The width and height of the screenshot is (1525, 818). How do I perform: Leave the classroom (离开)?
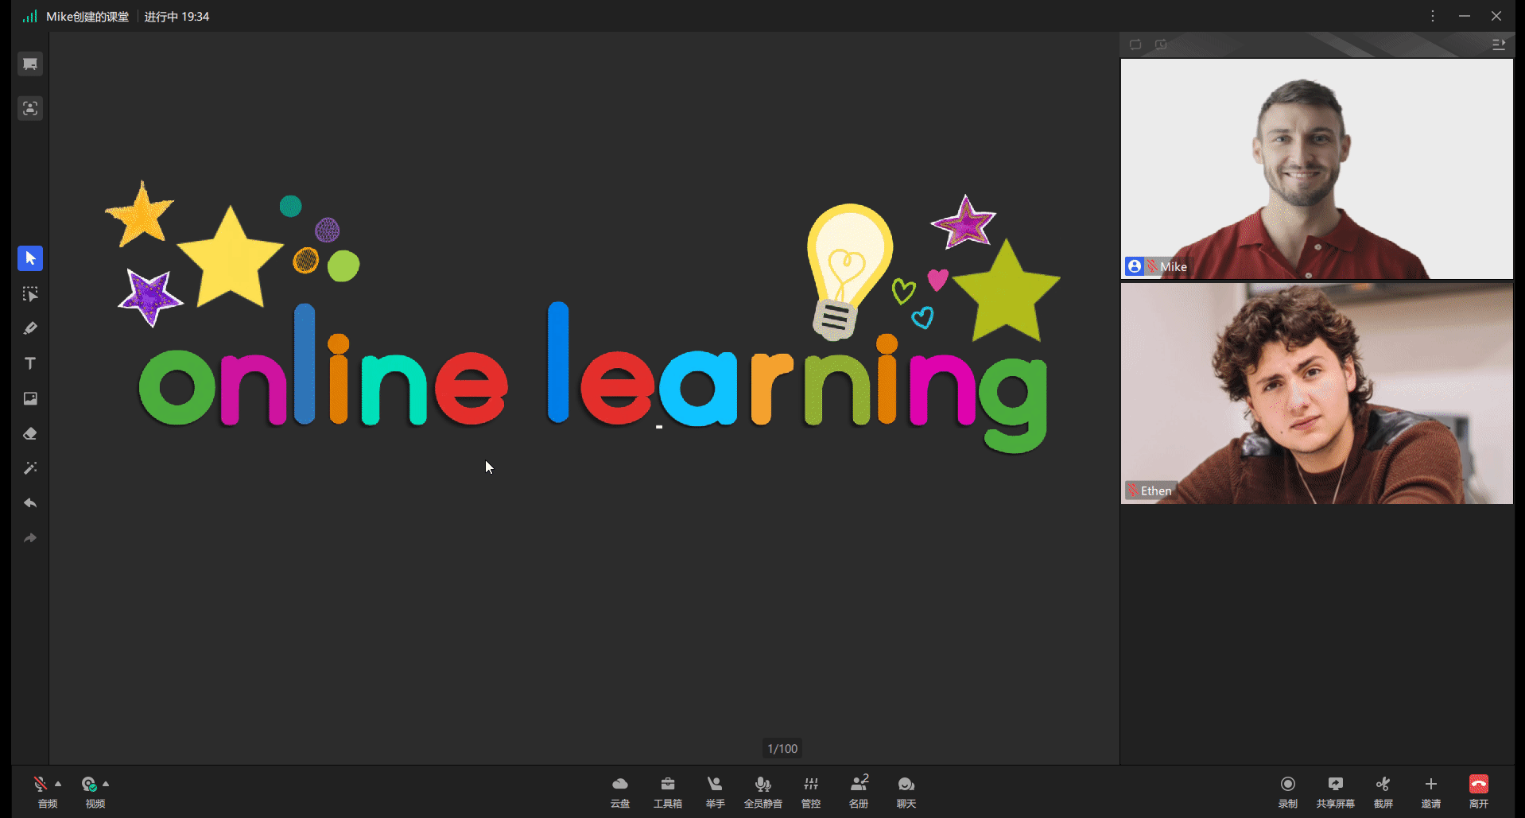click(x=1479, y=792)
